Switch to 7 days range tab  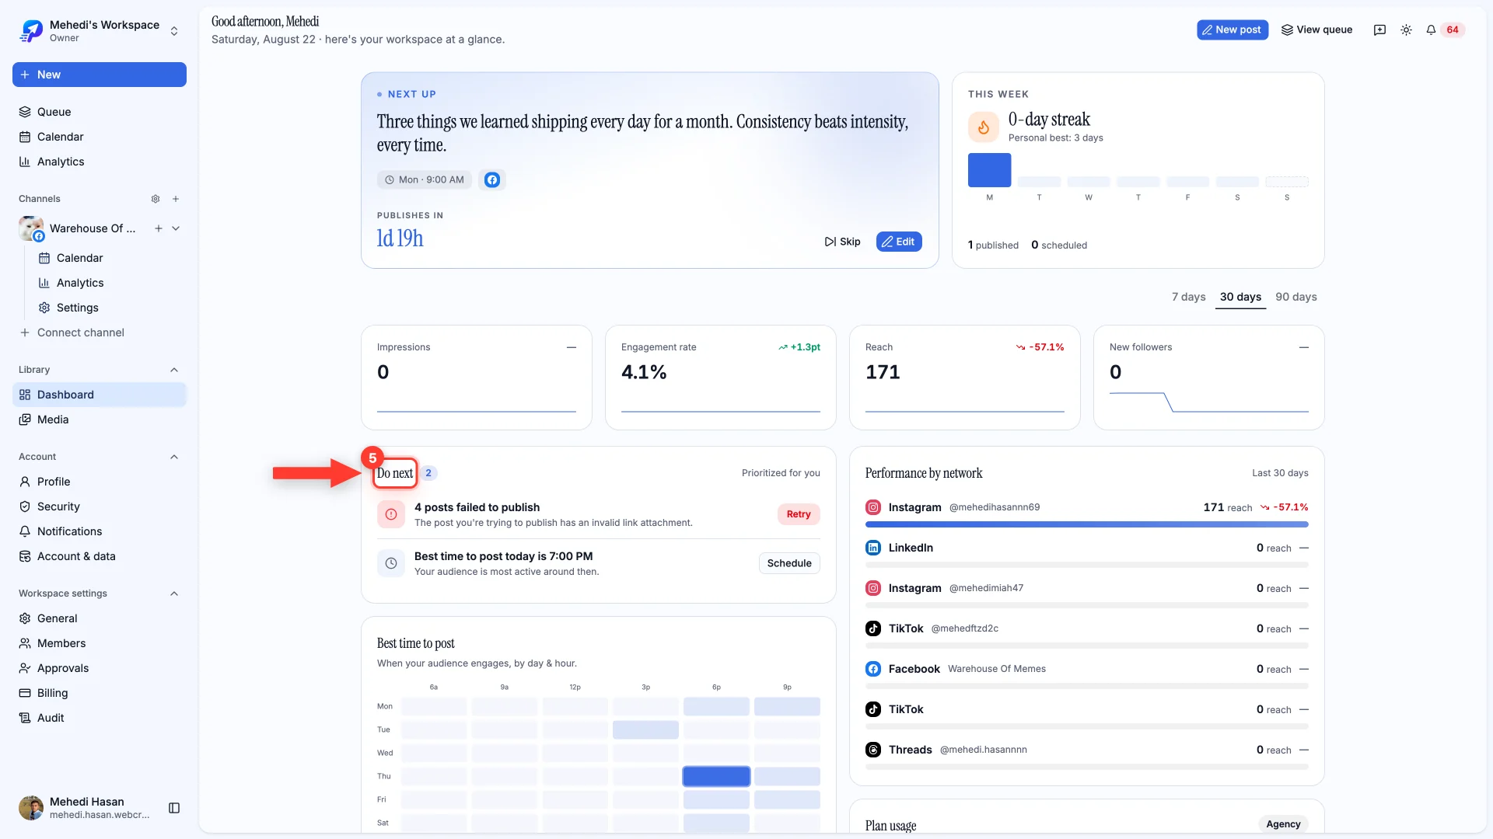click(x=1188, y=297)
